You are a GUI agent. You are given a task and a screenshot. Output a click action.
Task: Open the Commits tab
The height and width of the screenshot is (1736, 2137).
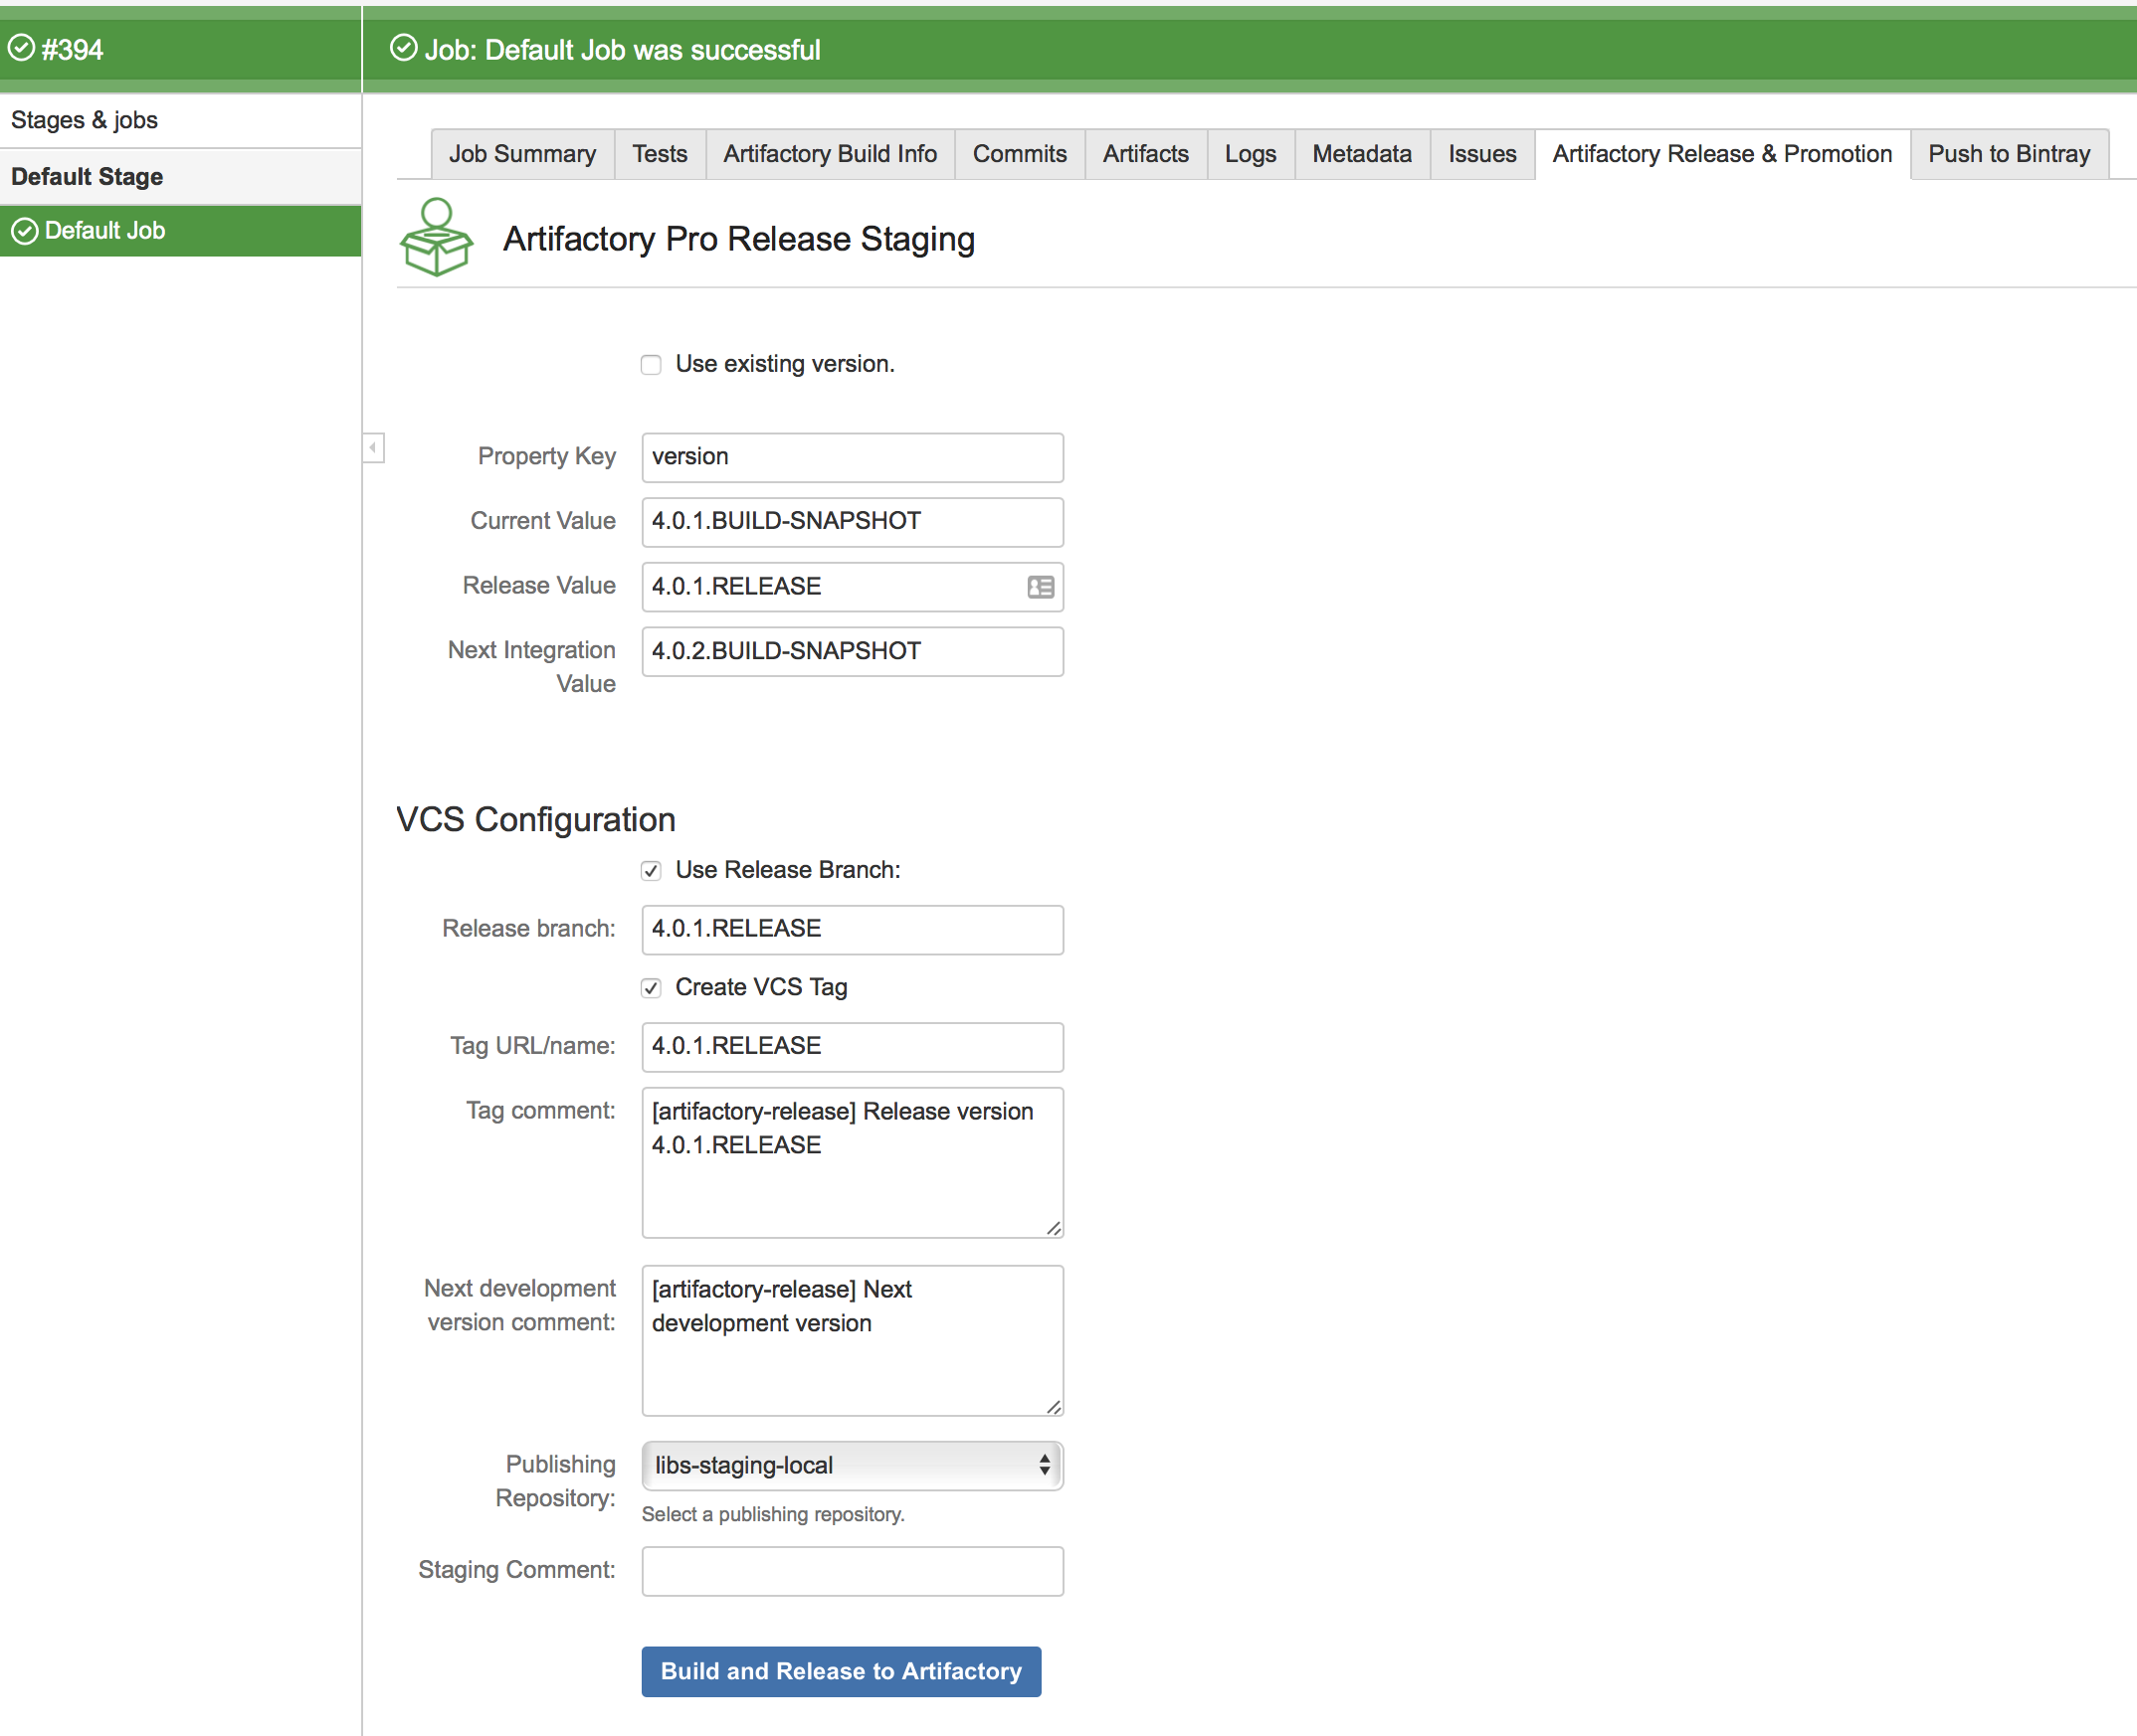pyautogui.click(x=1019, y=154)
